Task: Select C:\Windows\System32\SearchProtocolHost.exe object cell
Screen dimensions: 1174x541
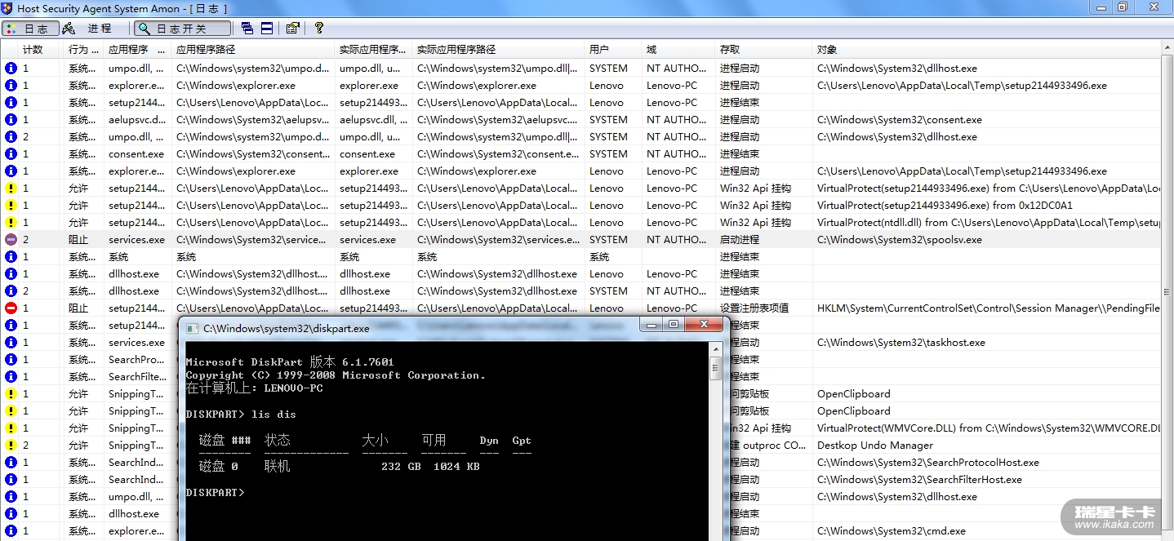Action: point(927,463)
